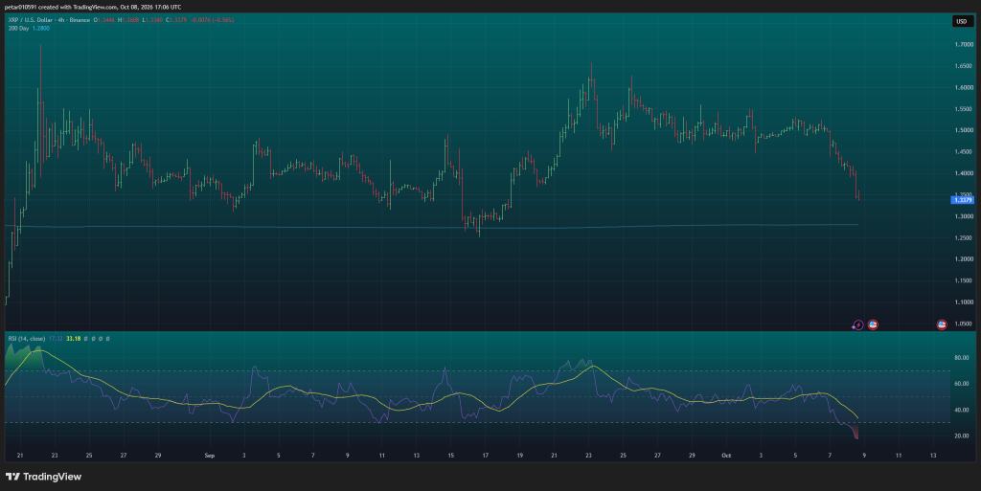The height and width of the screenshot is (491, 981).
Task: Click the 40.00 RSI axis label
Action: coord(962,411)
